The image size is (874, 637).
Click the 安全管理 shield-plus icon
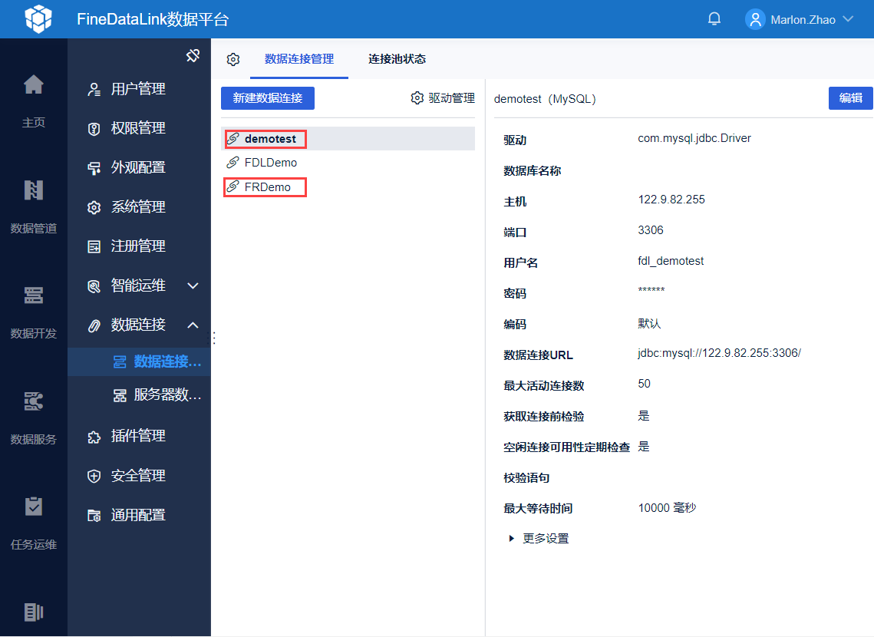94,476
